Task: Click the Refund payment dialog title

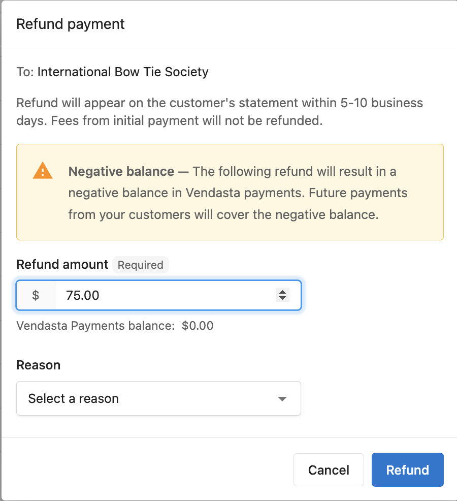Action: click(70, 24)
